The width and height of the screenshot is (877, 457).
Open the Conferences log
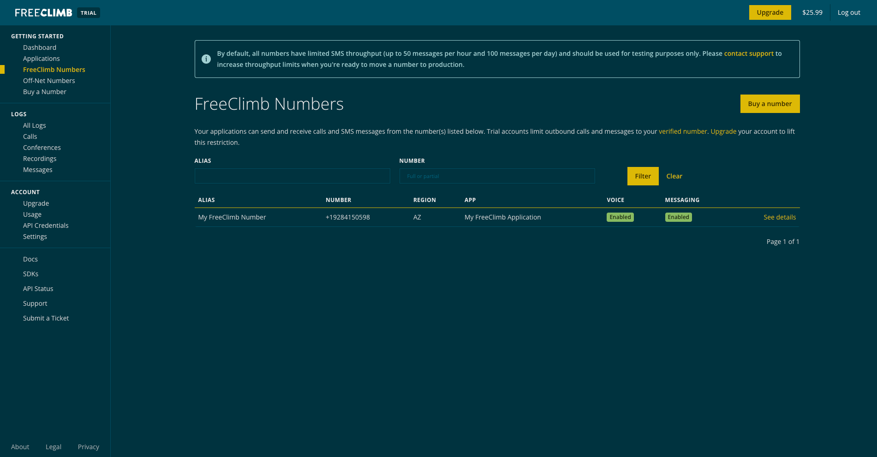(x=42, y=148)
